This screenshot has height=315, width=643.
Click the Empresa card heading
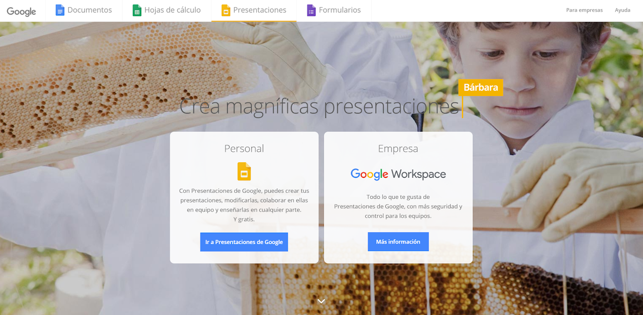tap(398, 148)
